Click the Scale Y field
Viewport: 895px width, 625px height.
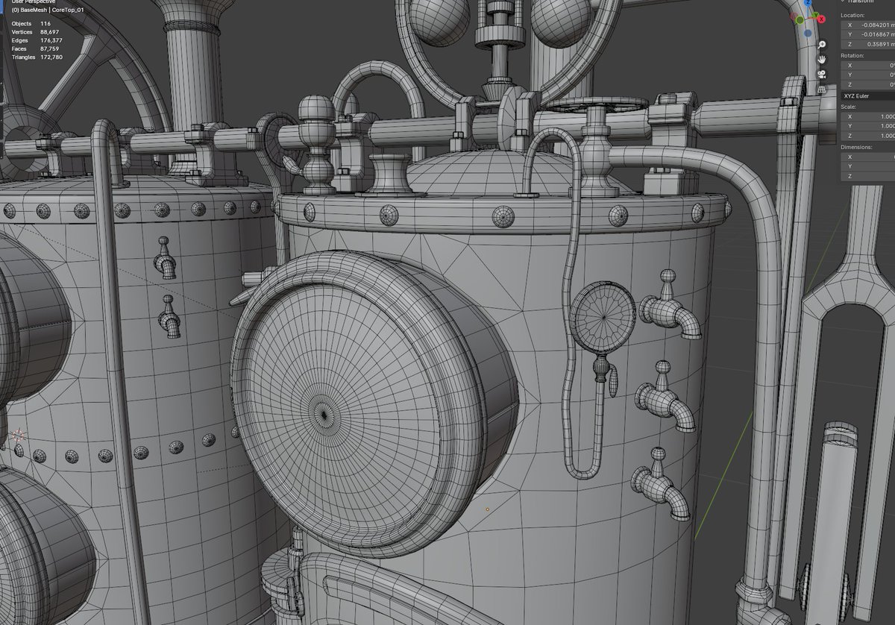[x=868, y=127]
